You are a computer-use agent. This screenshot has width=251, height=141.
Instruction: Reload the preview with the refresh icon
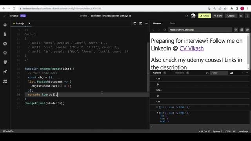(x=165, y=30)
